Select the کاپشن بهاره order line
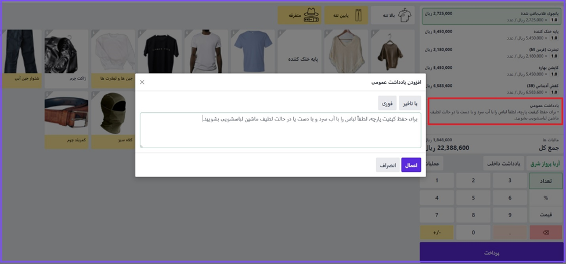This screenshot has width=566, height=264. point(491,71)
